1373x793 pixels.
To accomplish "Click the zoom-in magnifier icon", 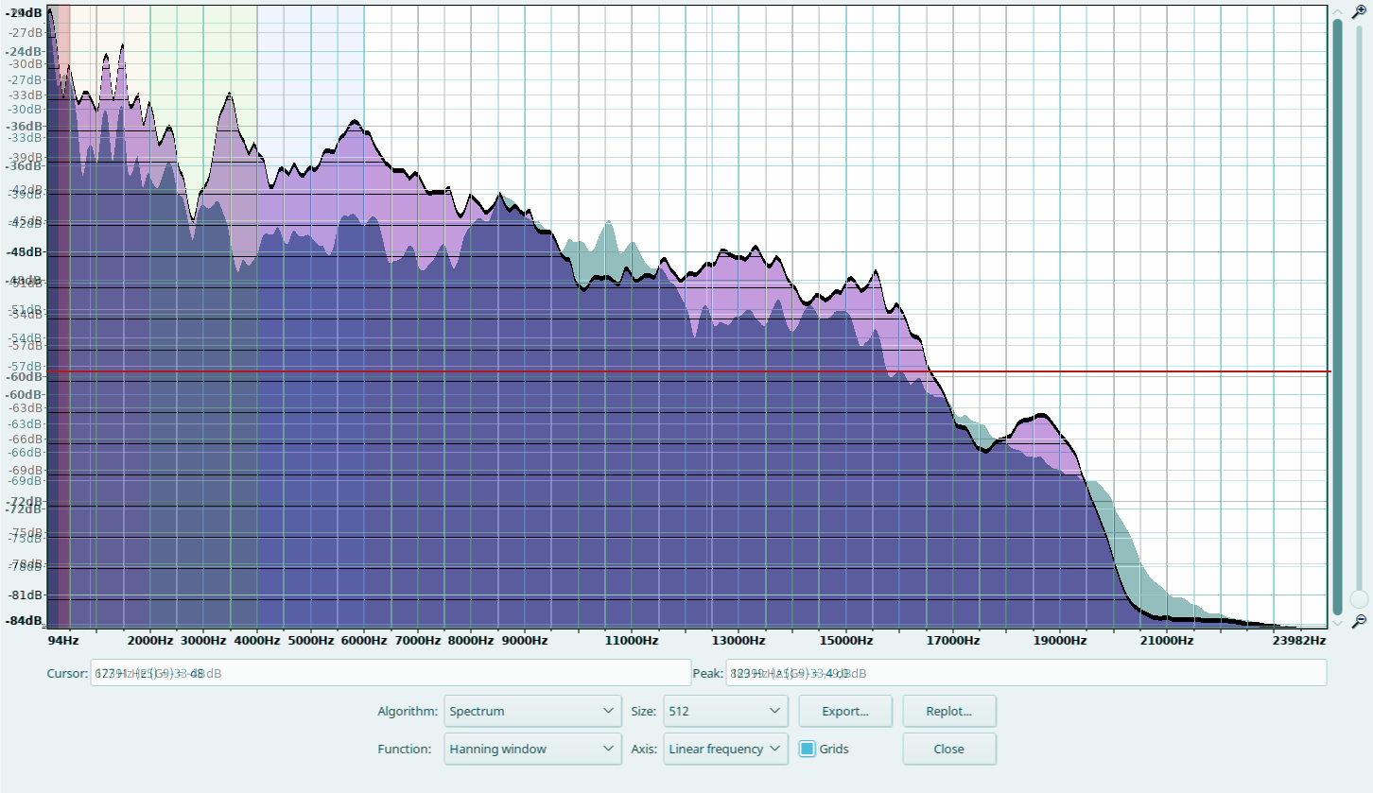I will coord(1360,10).
